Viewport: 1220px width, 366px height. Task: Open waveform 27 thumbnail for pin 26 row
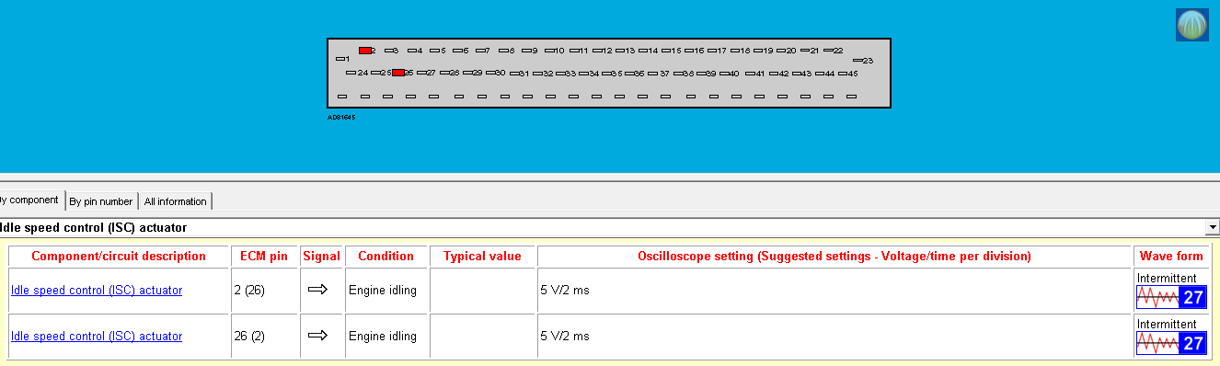[x=1171, y=343]
